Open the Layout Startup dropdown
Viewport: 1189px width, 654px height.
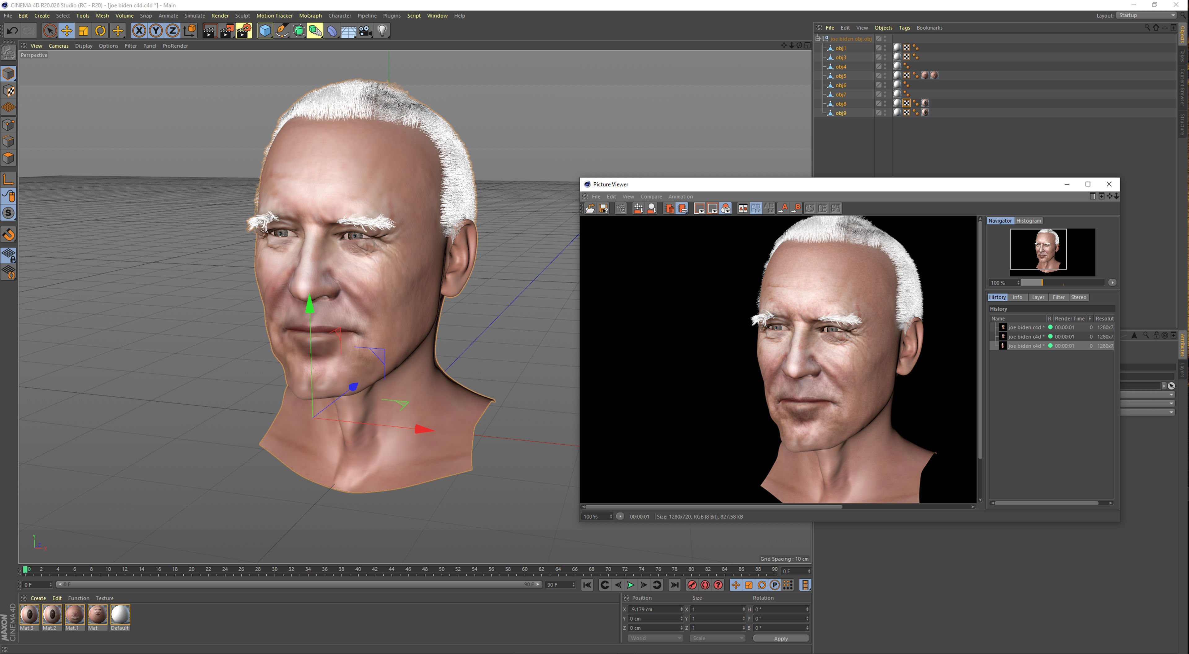(x=1146, y=15)
